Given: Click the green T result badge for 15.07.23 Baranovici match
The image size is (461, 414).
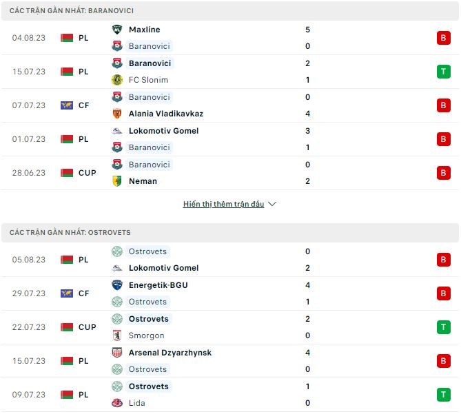Looking at the screenshot, I should [x=443, y=72].
